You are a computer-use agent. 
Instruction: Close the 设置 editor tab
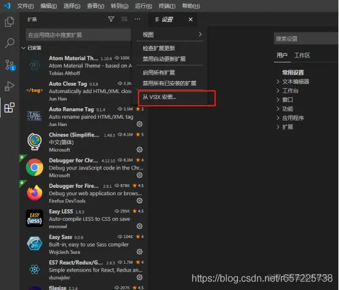(x=190, y=20)
